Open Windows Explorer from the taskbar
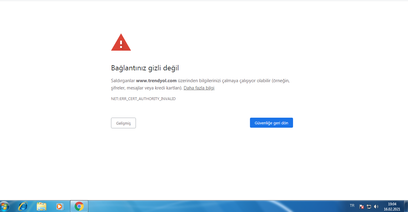408x212 pixels. click(x=41, y=206)
